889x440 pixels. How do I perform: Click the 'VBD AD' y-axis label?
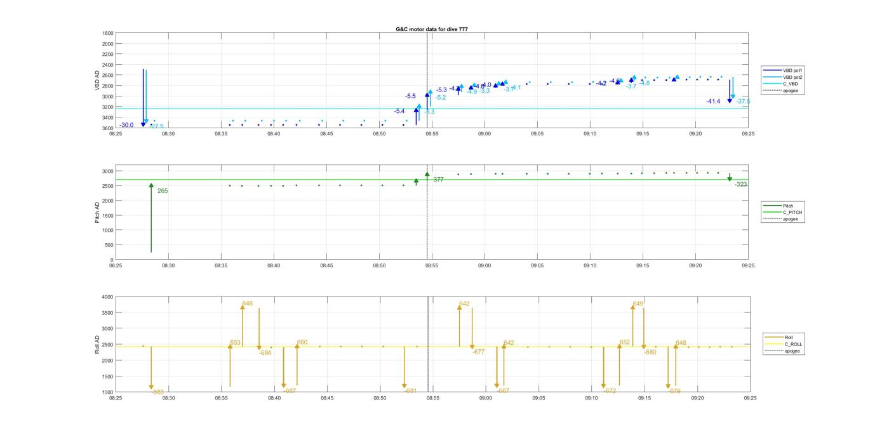click(x=98, y=81)
